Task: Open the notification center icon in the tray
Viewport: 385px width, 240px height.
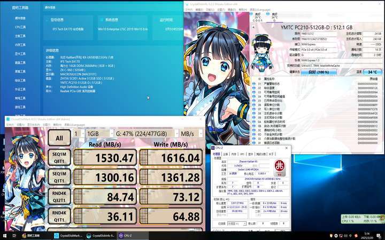Action: coord(379,236)
